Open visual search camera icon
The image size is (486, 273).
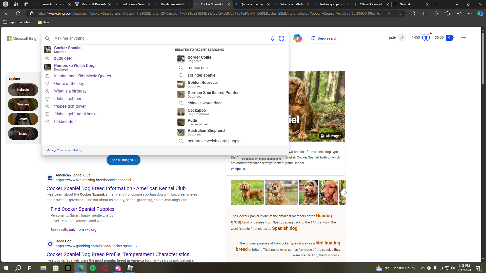click(281, 38)
